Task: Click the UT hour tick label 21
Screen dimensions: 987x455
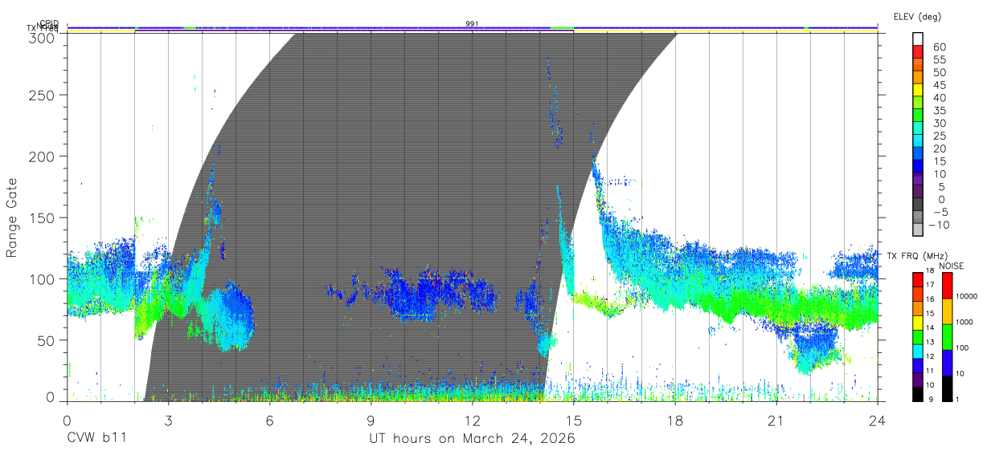Action: (x=776, y=420)
